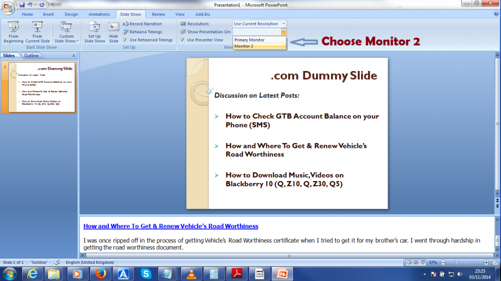Screen dimensions: 501x281
Task: Open PowerPoint help question mark icon
Action: pyautogui.click(x=496, y=14)
